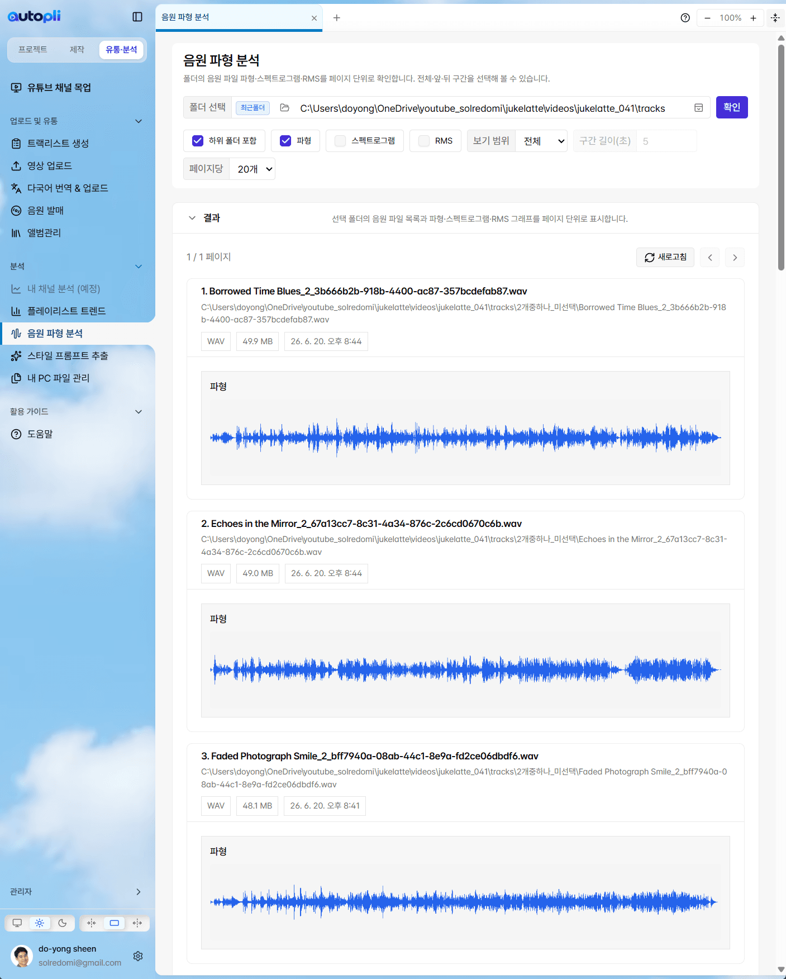Click the 구간 길이(초) input field
This screenshot has width=786, height=979.
pyautogui.click(x=666, y=141)
